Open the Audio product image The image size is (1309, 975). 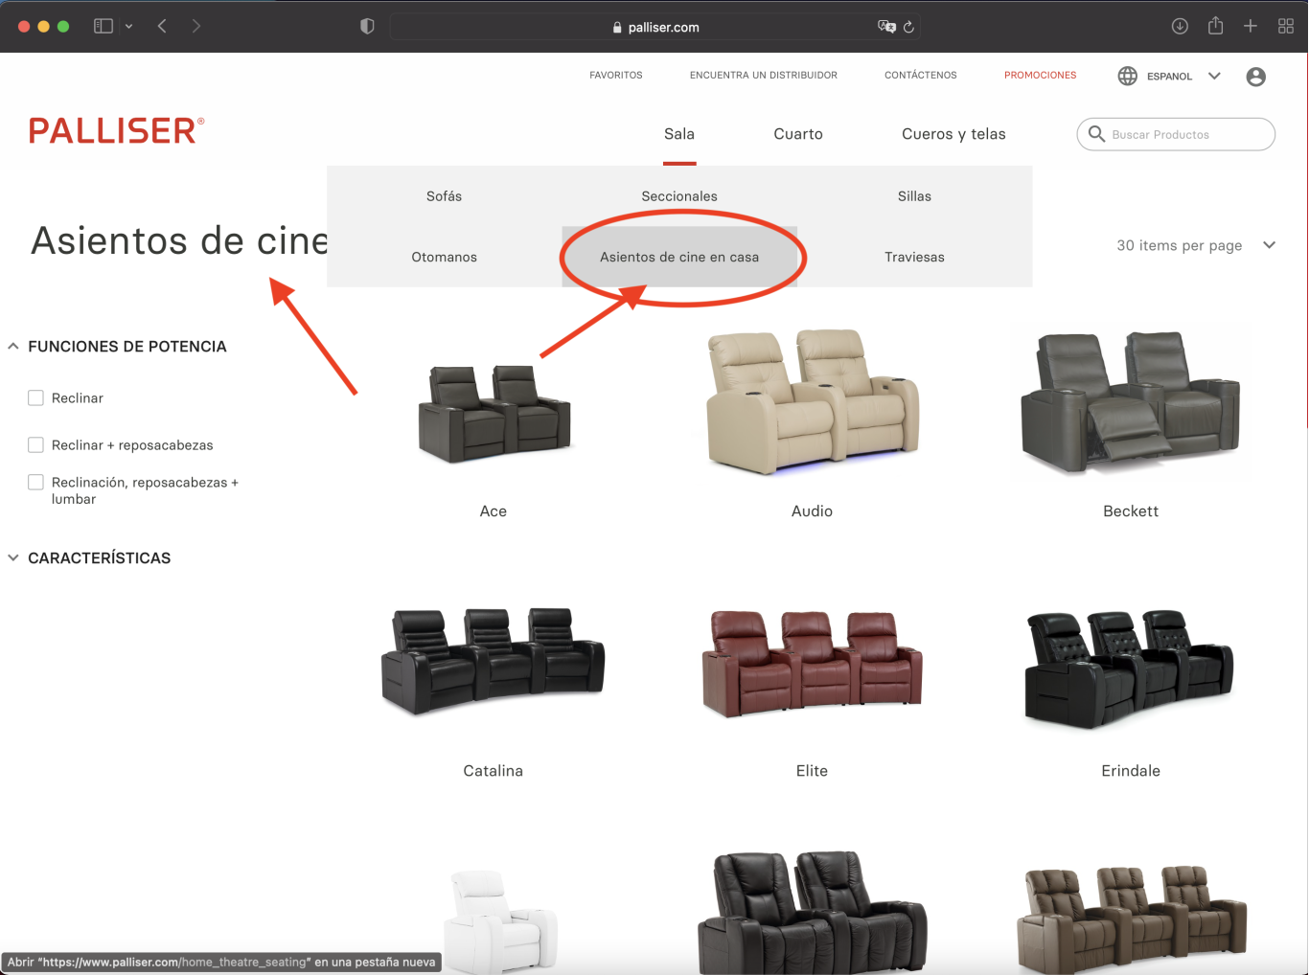point(813,402)
